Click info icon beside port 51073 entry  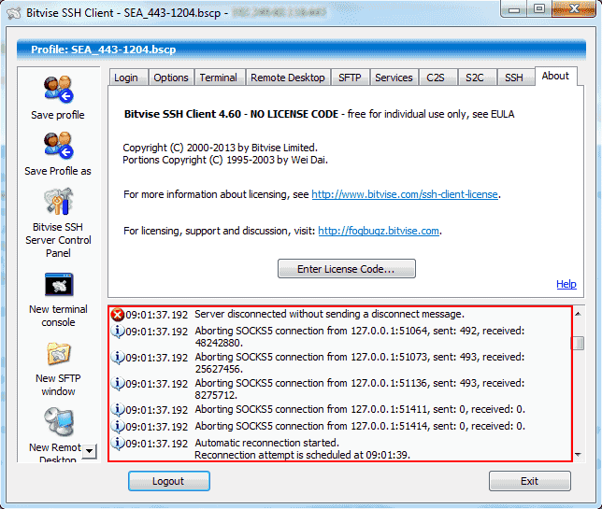coord(118,357)
